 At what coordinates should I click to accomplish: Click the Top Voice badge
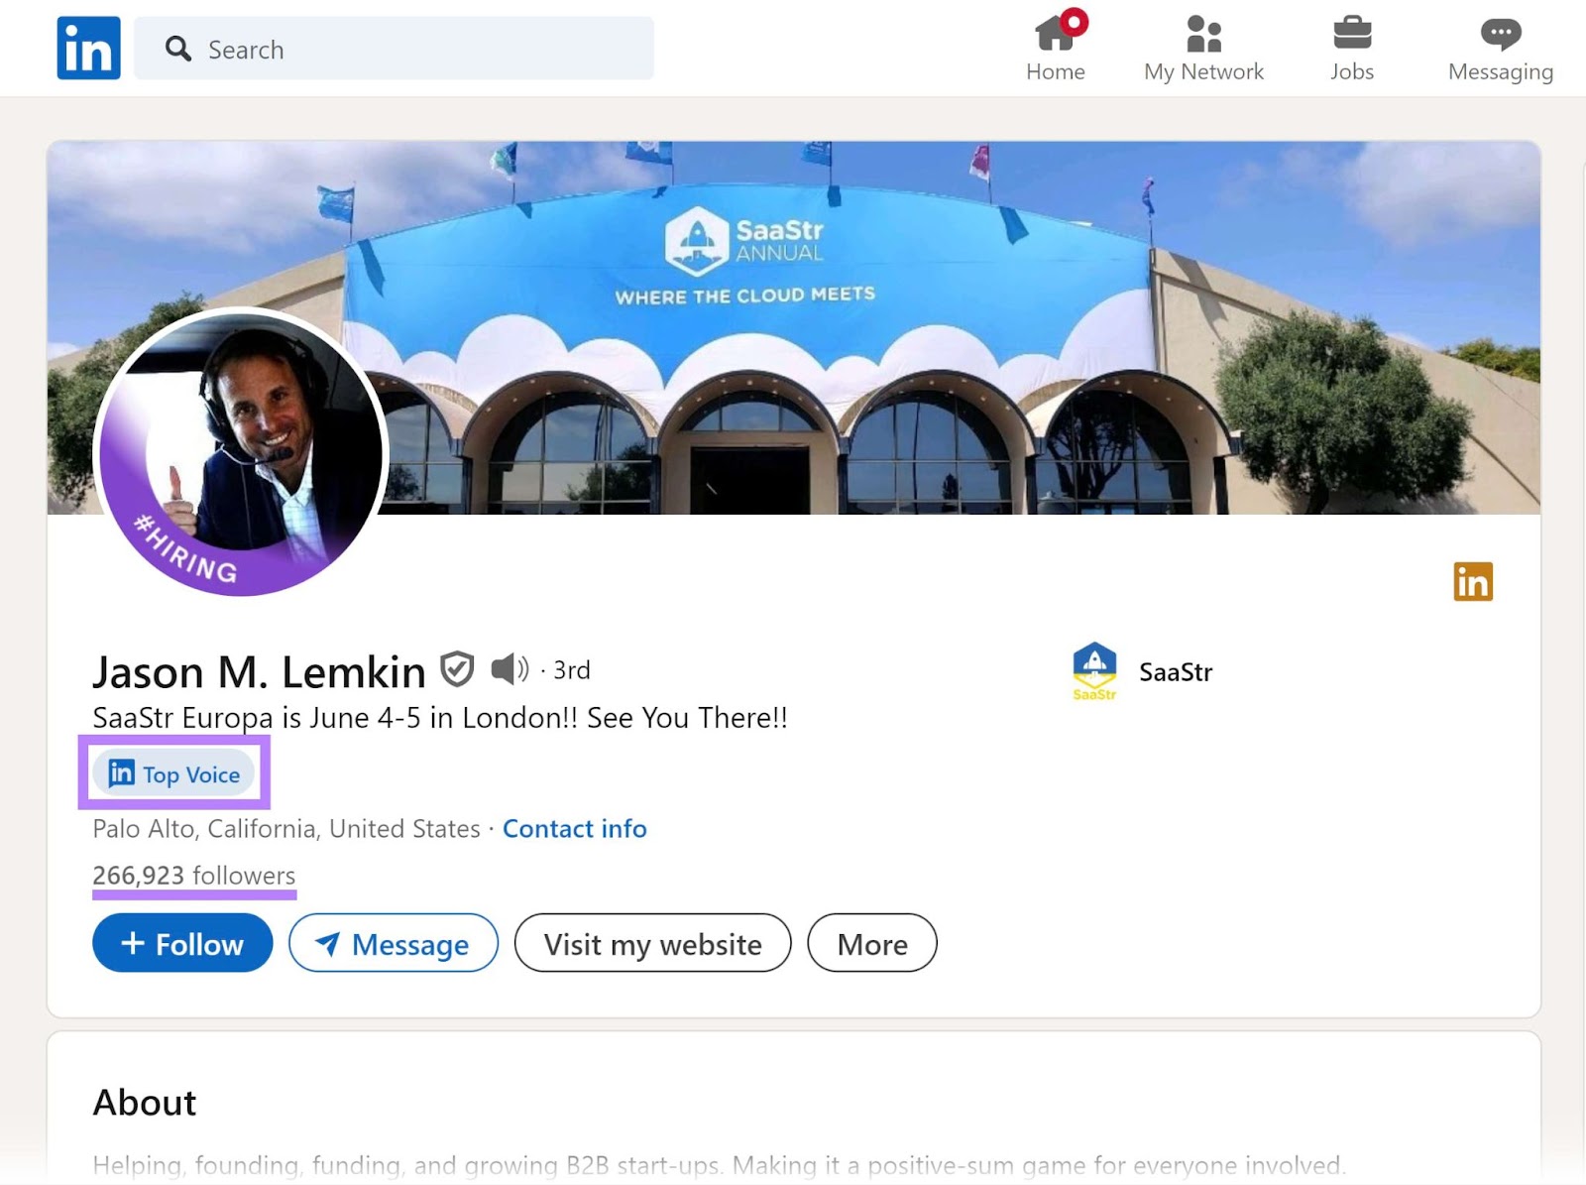coord(173,773)
